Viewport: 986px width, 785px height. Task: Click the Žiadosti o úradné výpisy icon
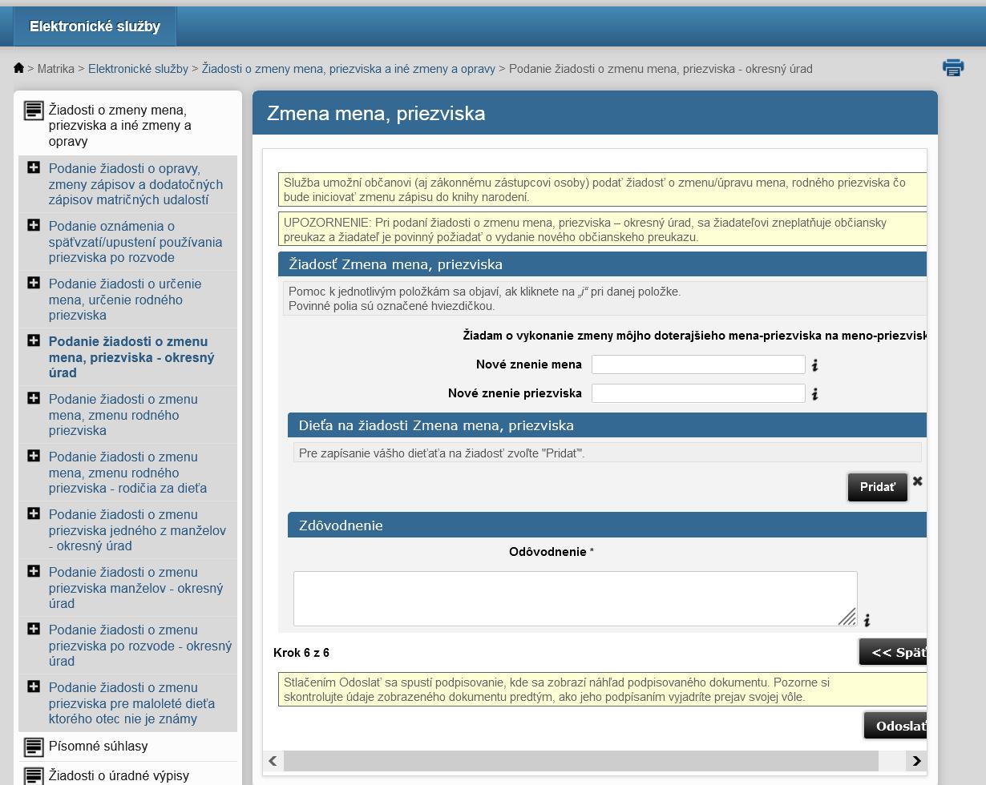click(34, 775)
